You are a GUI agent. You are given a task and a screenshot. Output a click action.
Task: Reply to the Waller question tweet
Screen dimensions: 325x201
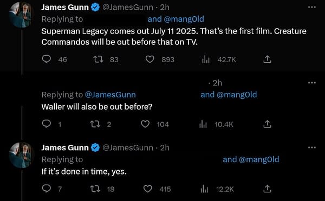(47, 124)
